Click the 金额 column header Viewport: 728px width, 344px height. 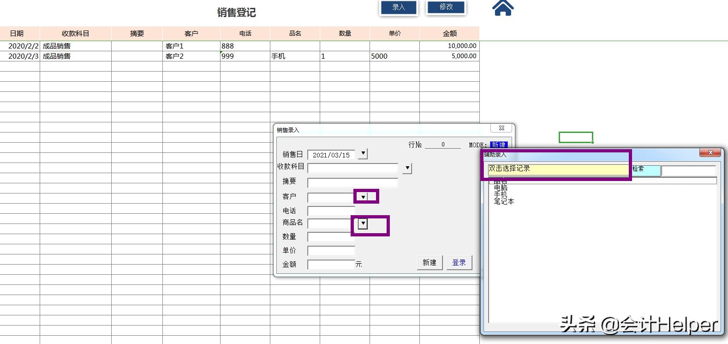point(450,33)
